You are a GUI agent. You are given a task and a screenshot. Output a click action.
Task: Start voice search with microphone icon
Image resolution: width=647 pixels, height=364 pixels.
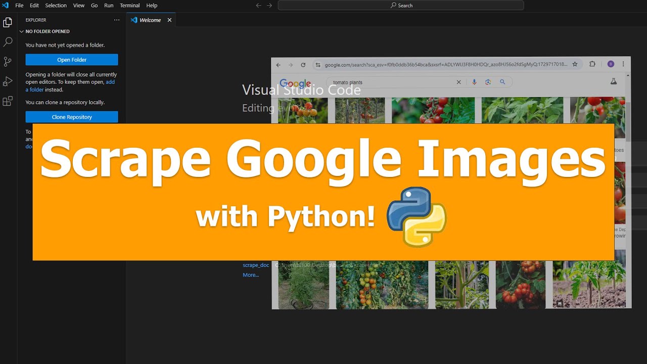point(474,82)
